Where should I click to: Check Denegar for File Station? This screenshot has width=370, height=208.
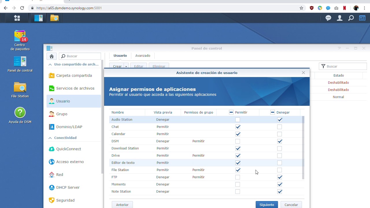tap(280, 170)
